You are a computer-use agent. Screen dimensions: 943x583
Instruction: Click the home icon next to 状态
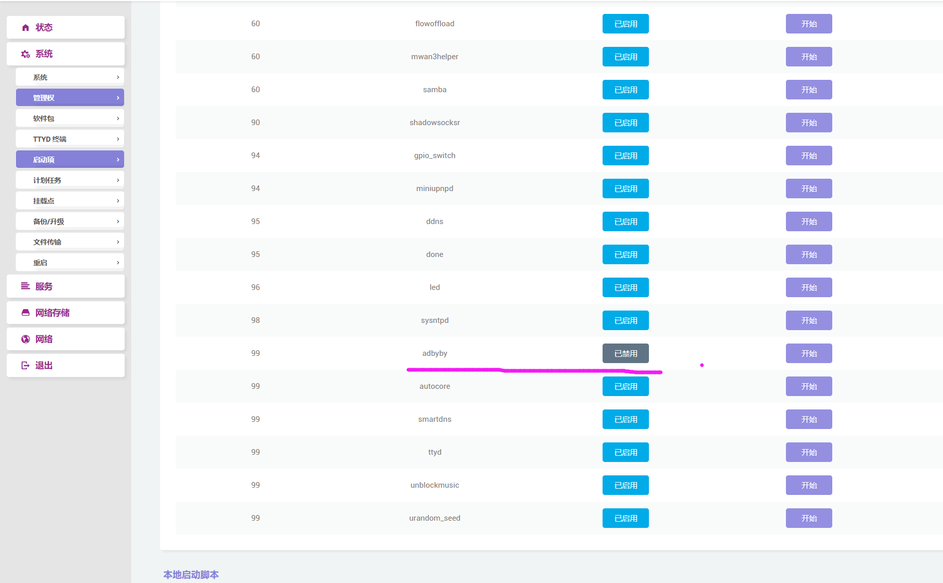[25, 27]
